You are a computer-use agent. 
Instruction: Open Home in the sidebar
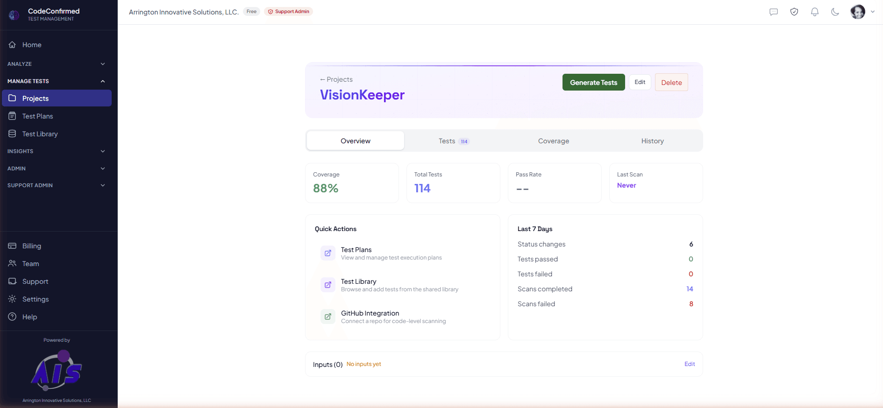pyautogui.click(x=57, y=45)
